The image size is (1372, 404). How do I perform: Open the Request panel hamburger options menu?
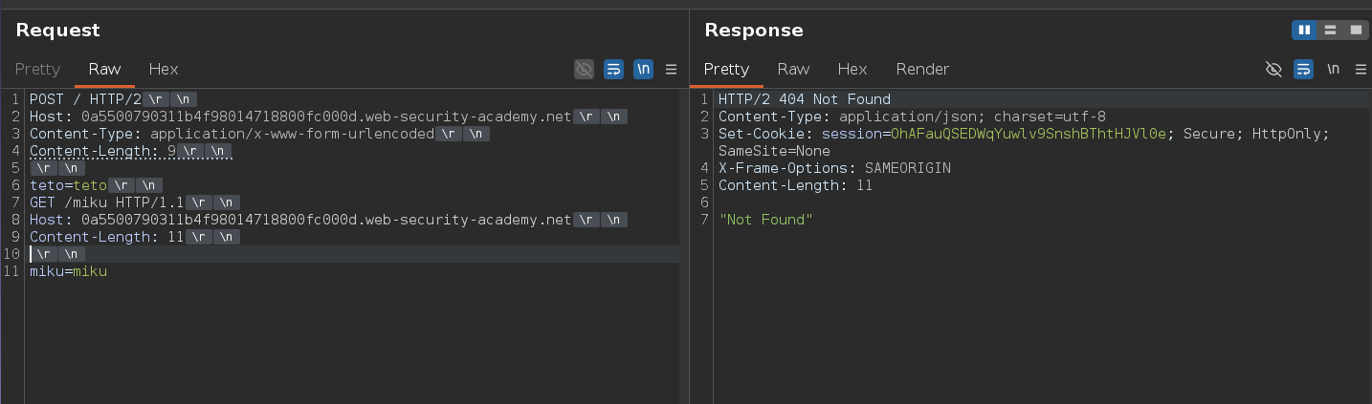671,69
